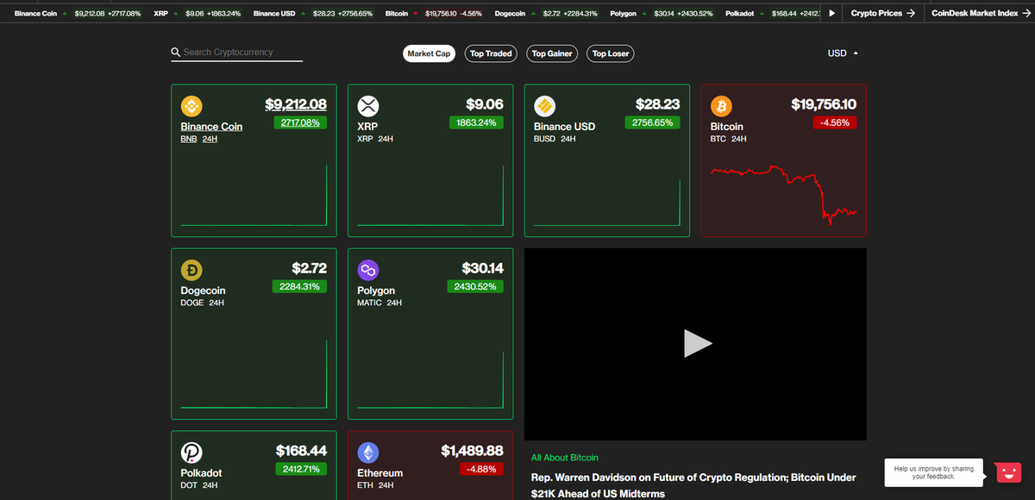This screenshot has height=500, width=1035.
Task: Open the CoinDesk Market Index link
Action: [981, 14]
